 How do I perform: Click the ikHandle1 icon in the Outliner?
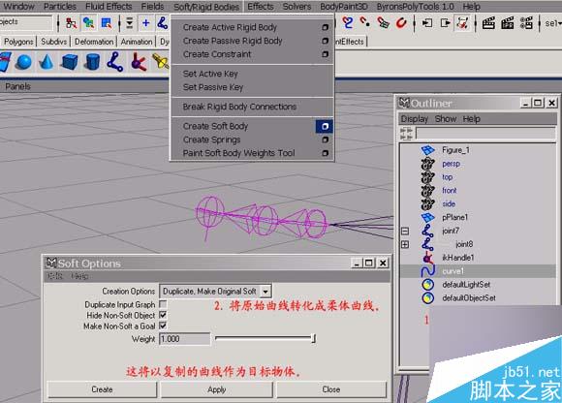(x=427, y=258)
